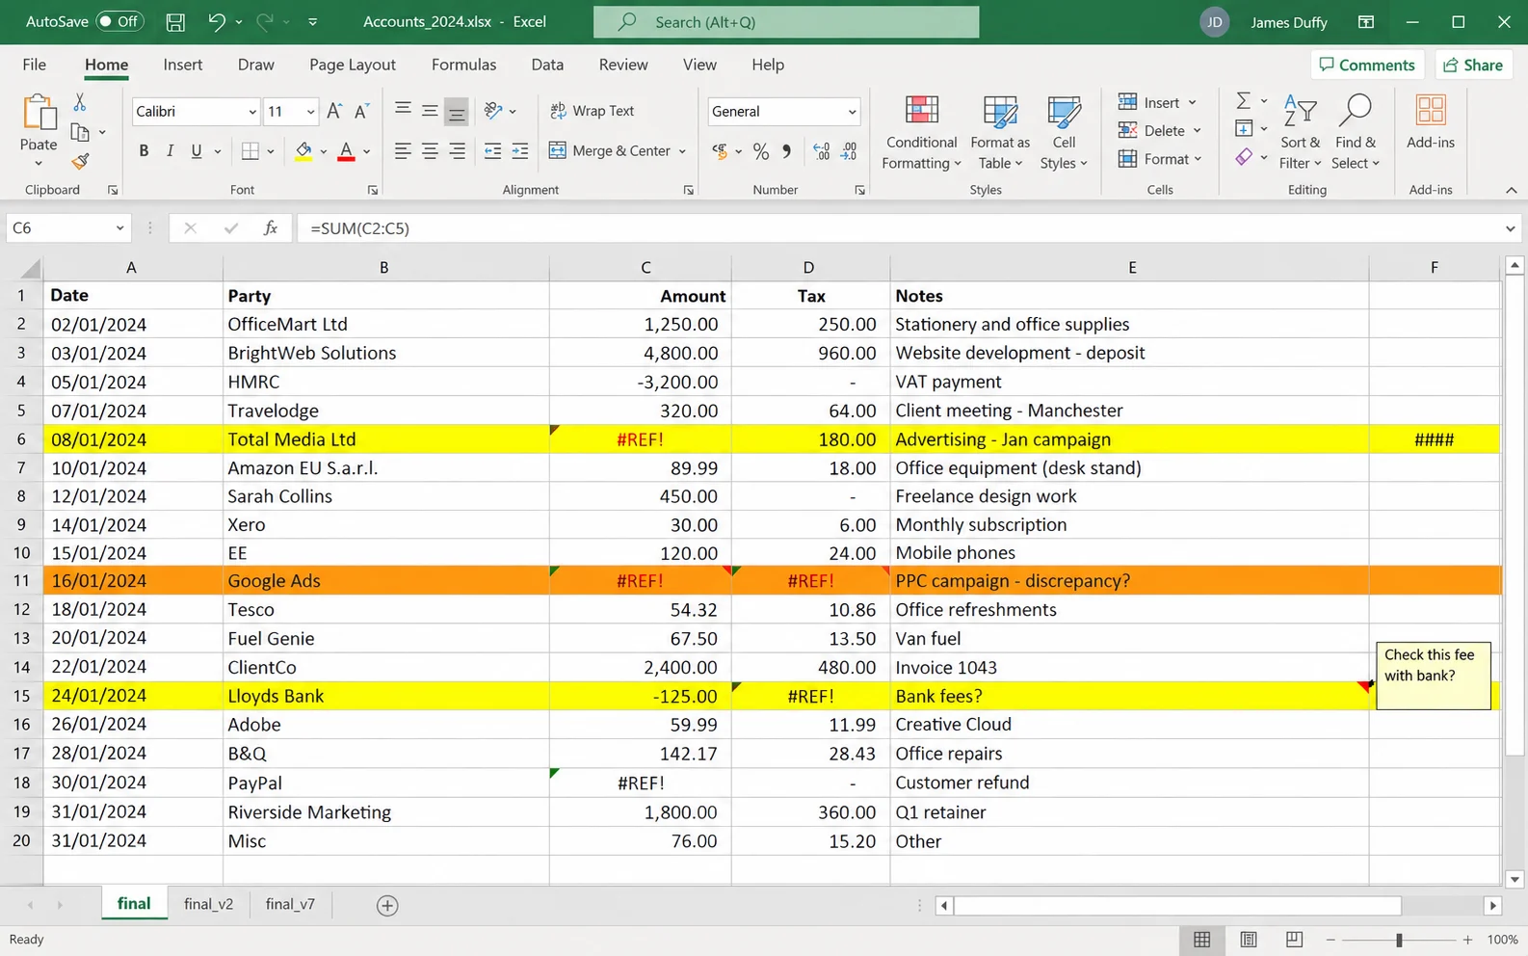Click the red Font Color icon
Viewport: 1528px width, 956px height.
click(346, 151)
